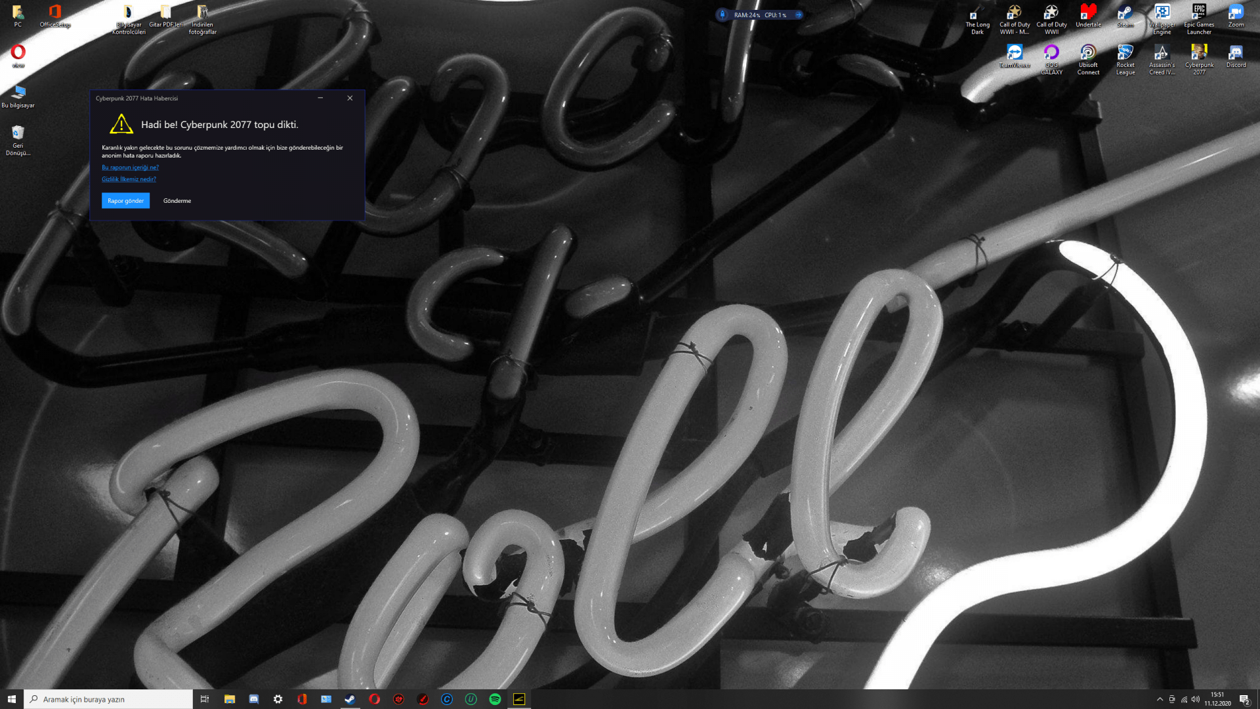
Task: Open Spotify from the taskbar
Action: 494,699
